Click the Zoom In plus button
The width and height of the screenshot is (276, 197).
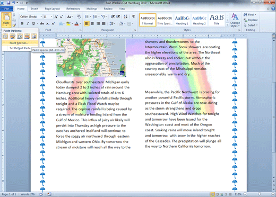[x=273, y=194]
